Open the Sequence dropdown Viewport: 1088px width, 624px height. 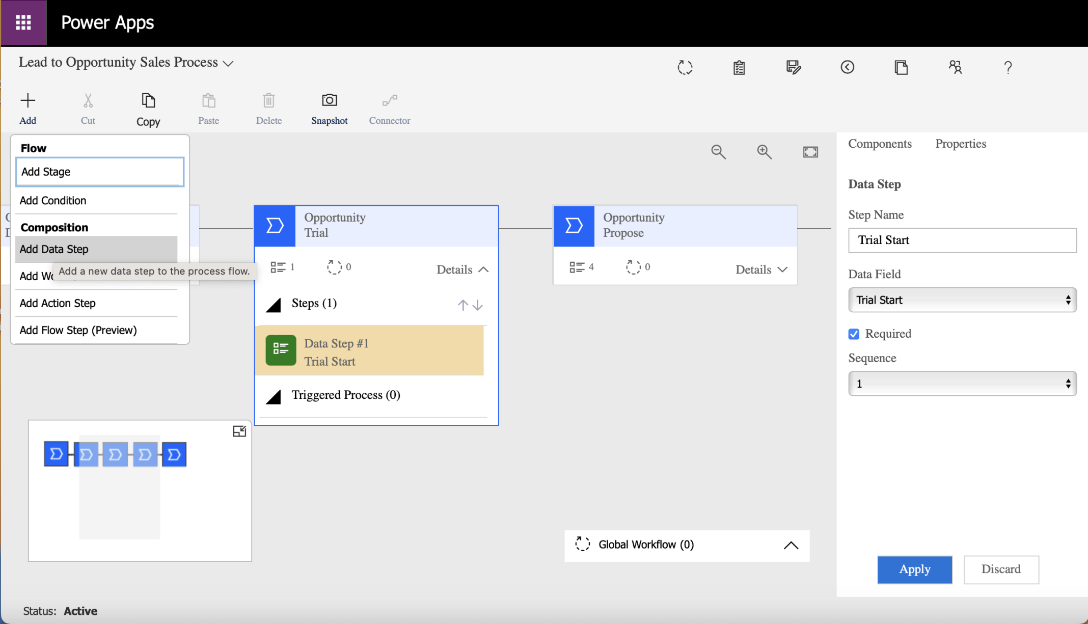(962, 384)
